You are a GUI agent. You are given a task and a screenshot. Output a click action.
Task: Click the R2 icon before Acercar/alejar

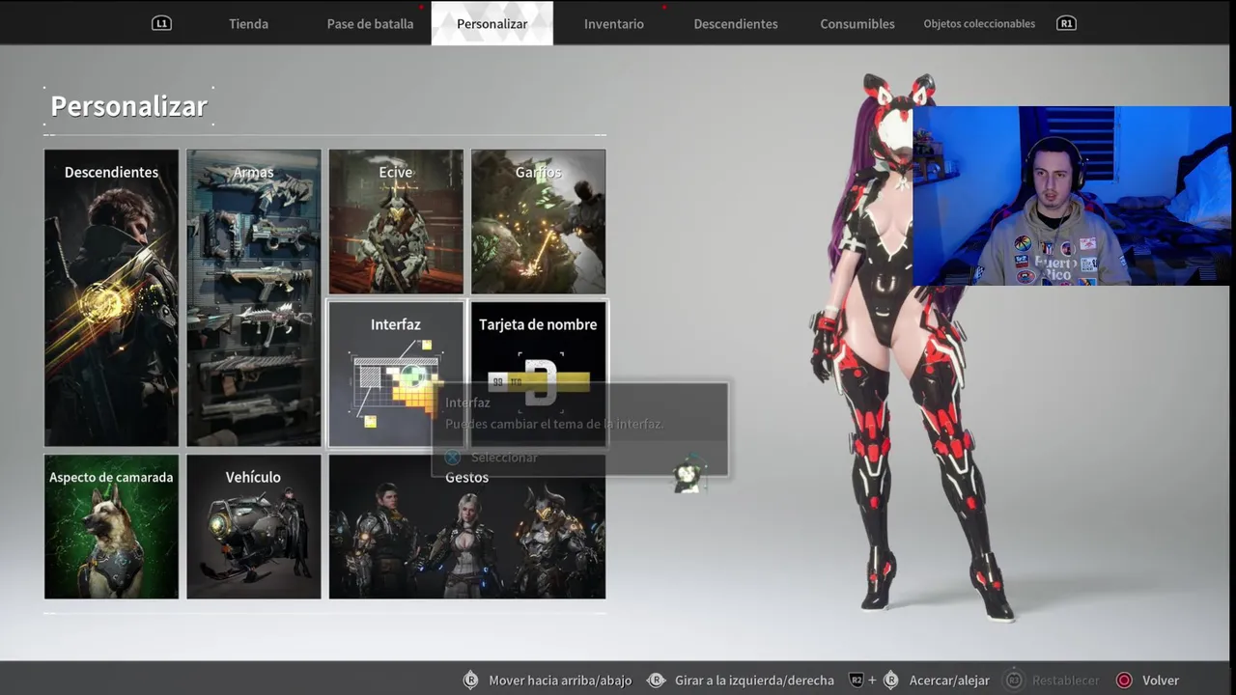[x=857, y=681]
